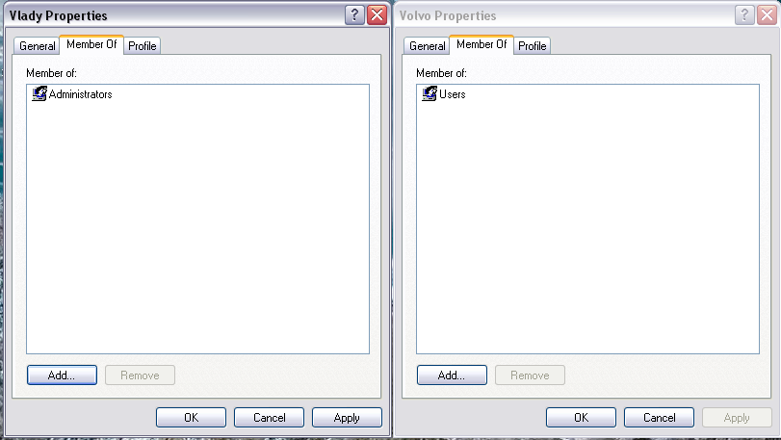Select the Administrators group icon
Screen dimensions: 781x440
(x=39, y=93)
